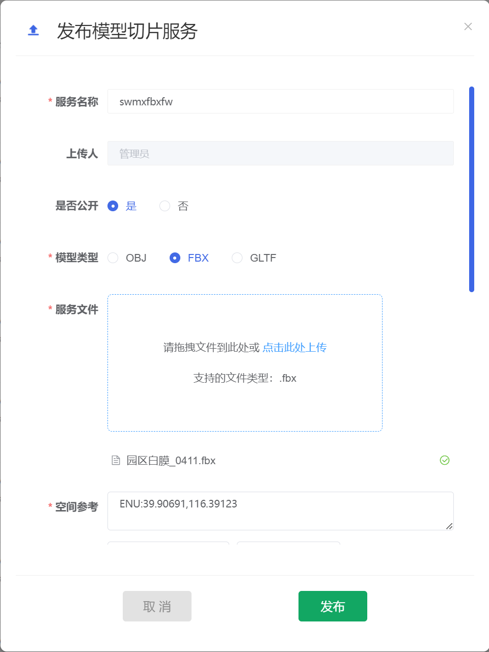This screenshot has height=652, width=489.
Task: Choose FBX as the model type
Action: pos(189,258)
